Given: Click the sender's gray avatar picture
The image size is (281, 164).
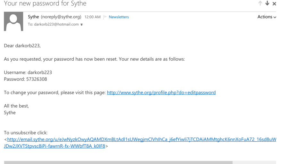Looking at the screenshot, I should pos(13,21).
